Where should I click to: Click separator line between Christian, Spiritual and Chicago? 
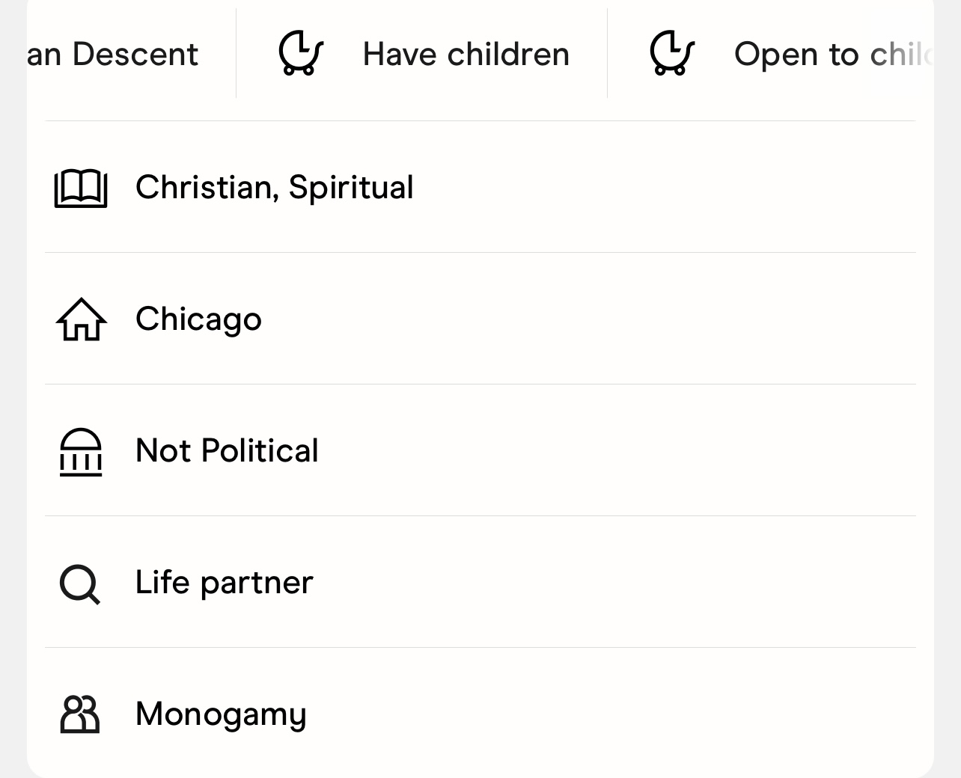pos(481,253)
